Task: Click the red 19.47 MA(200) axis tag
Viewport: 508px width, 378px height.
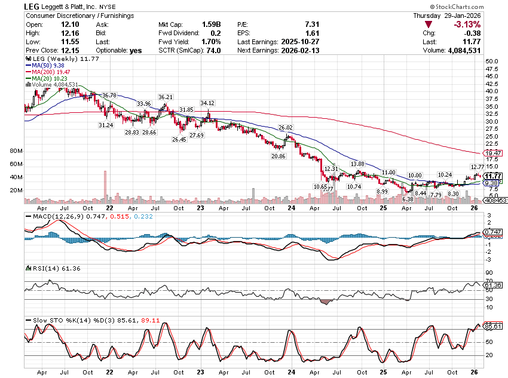Action: point(492,153)
